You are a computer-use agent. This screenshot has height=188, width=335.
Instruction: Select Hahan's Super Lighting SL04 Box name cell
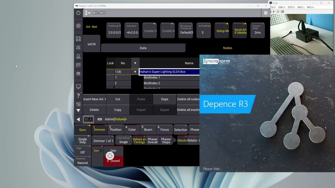tap(169, 72)
